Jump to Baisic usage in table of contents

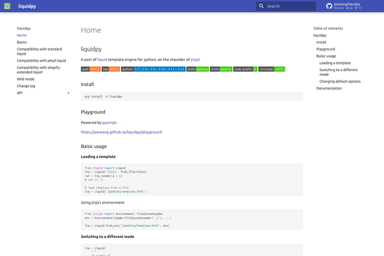click(x=326, y=56)
